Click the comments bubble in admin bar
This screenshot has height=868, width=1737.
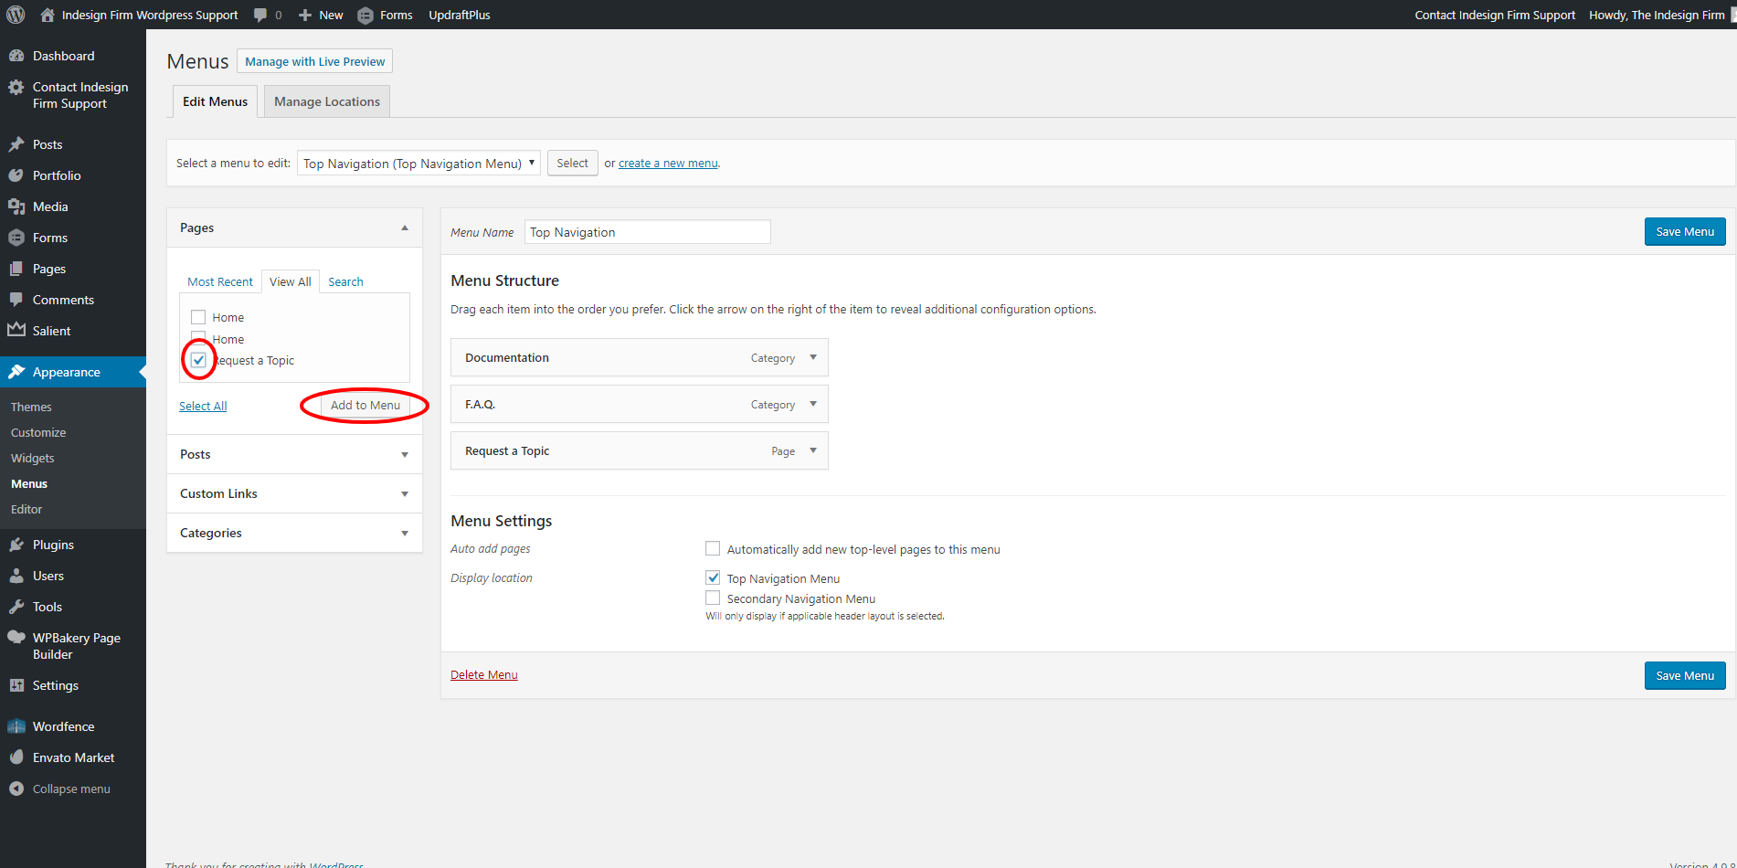pos(261,15)
